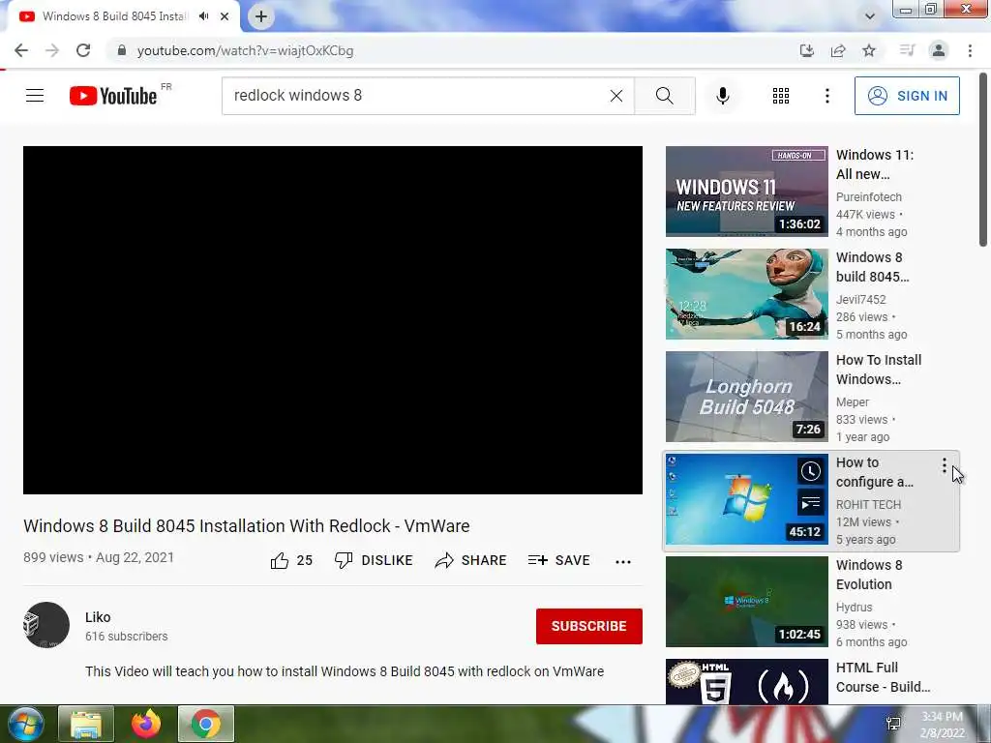The height and width of the screenshot is (743, 991).
Task: Open the YouTube apps grid icon
Action: point(781,96)
